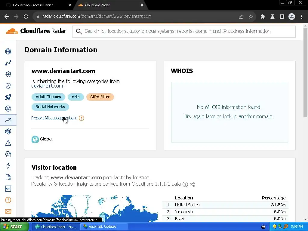The width and height of the screenshot is (308, 231).
Task: Open the globe overview icon in sidebar
Action: click(8, 51)
